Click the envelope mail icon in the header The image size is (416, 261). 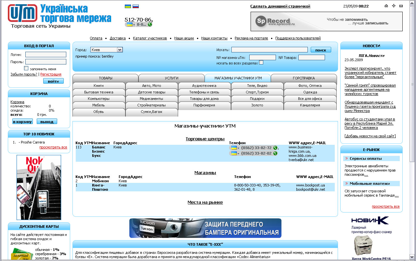[401, 6]
